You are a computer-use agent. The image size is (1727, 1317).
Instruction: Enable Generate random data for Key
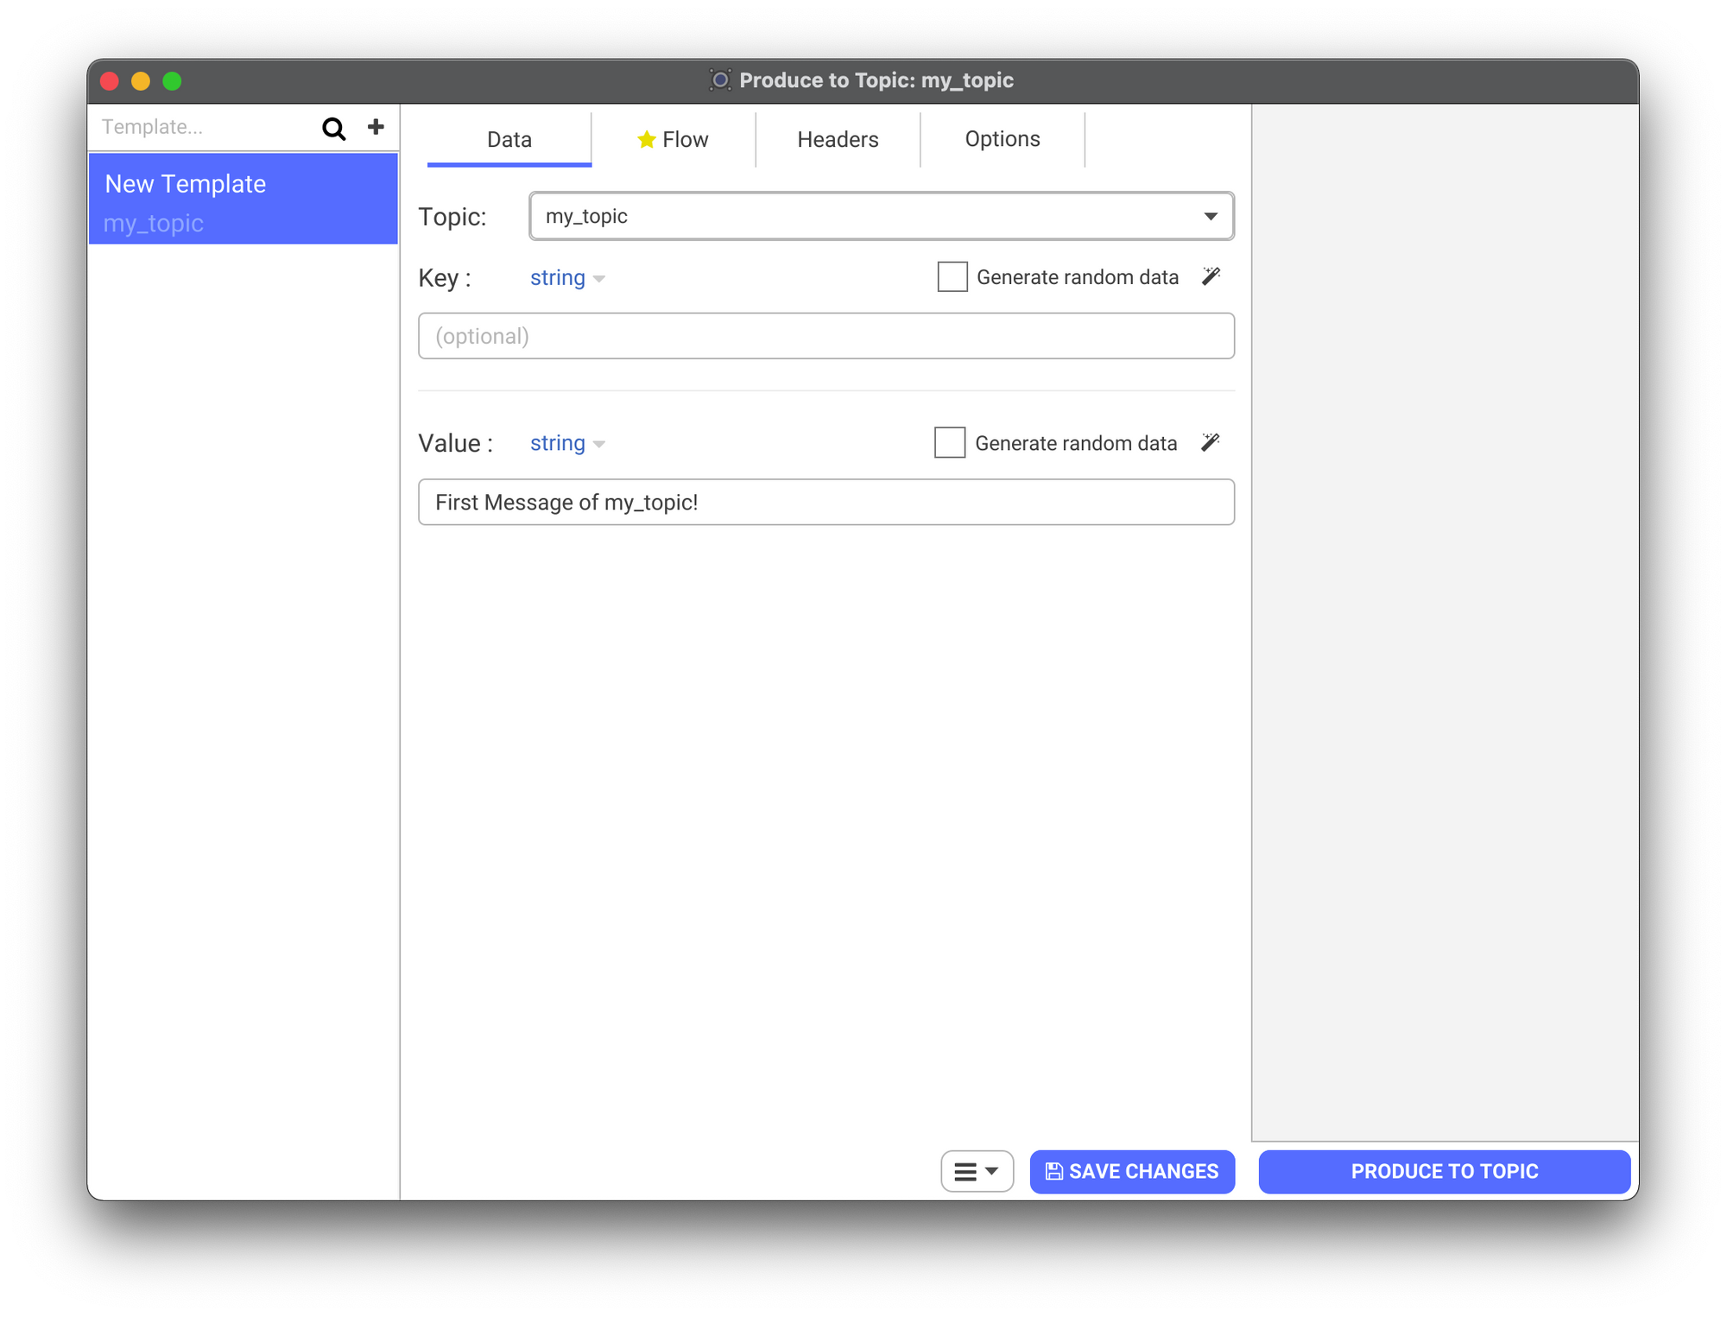[952, 277]
